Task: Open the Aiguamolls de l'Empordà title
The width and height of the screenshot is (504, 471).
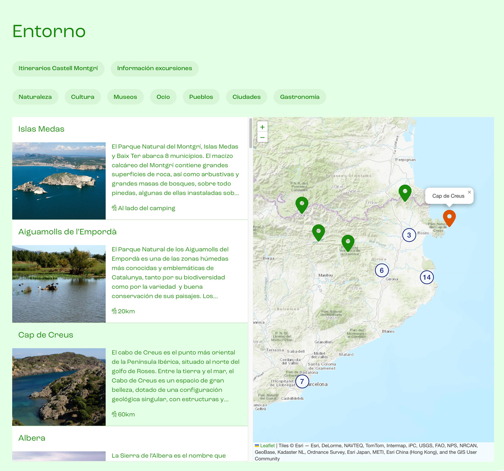Action: point(68,232)
